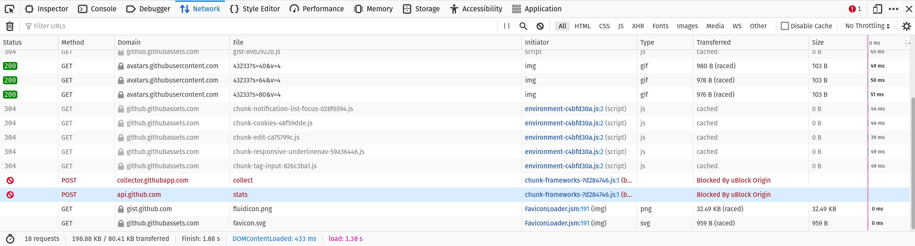Click the element picker icon

click(x=10, y=9)
